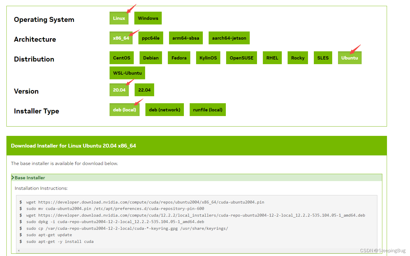This screenshot has width=410, height=256.
Task: Select Debian as the distribution
Action: (151, 57)
